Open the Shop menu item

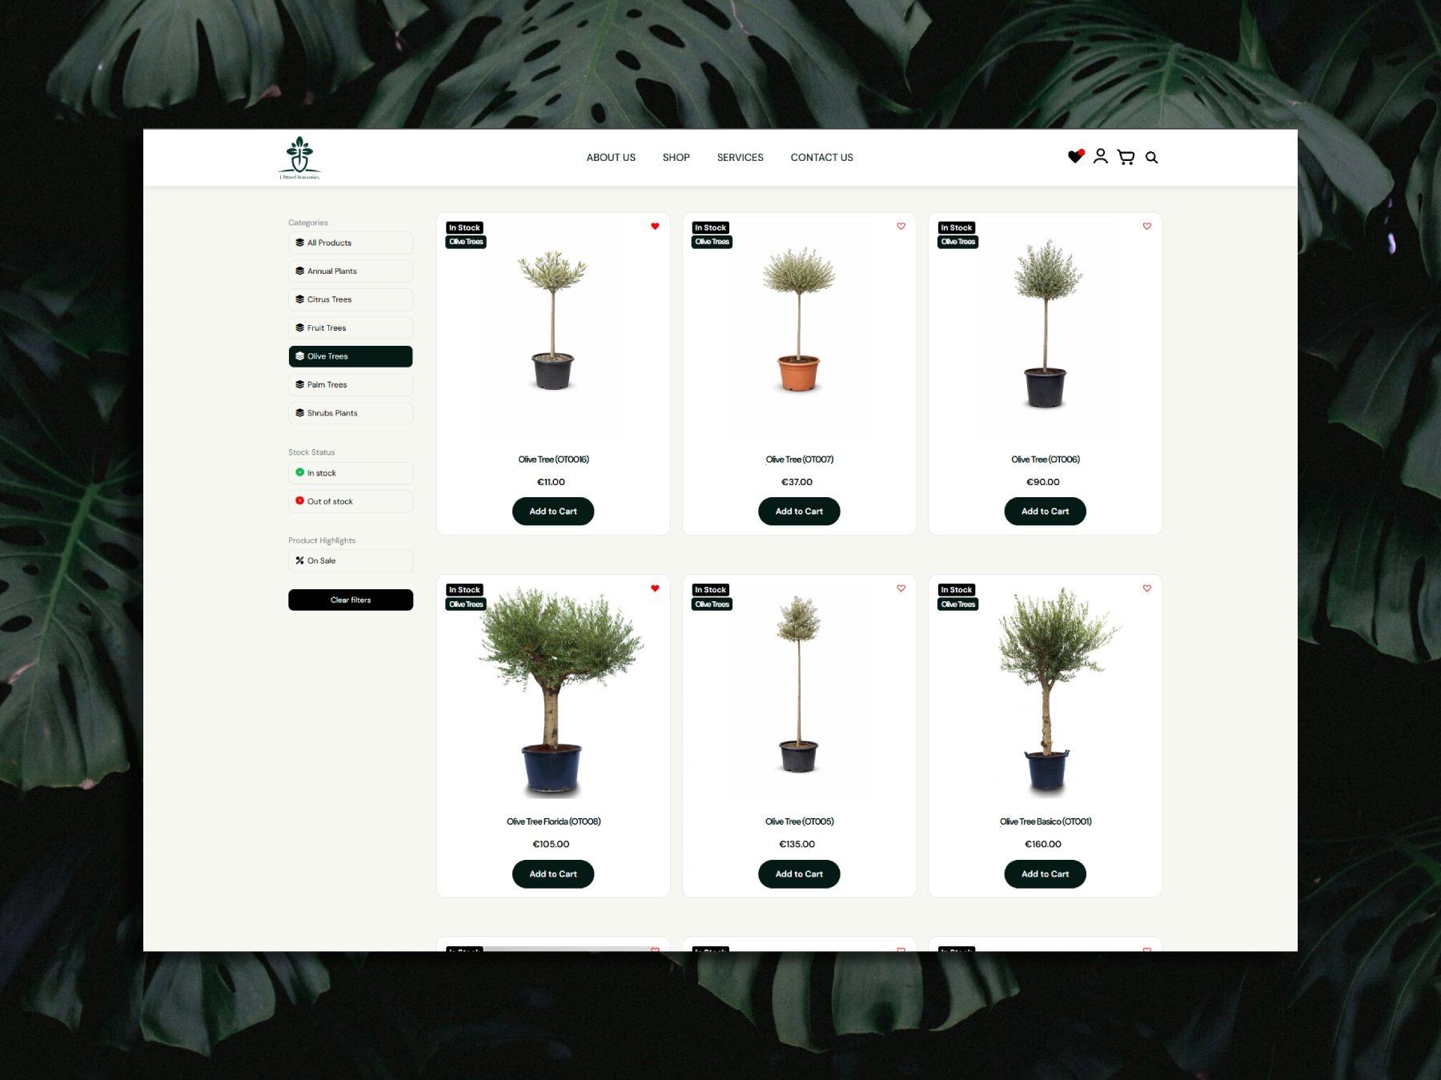click(x=676, y=158)
